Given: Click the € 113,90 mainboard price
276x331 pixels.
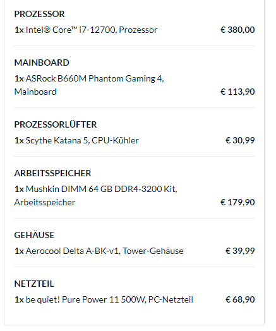Looking at the screenshot, I should (x=237, y=92).
